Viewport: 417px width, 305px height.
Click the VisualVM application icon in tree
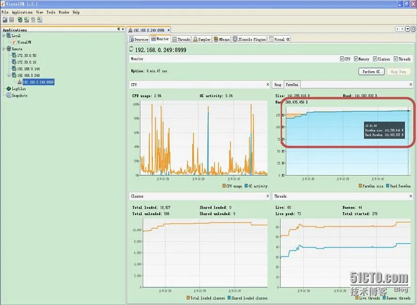click(15, 42)
